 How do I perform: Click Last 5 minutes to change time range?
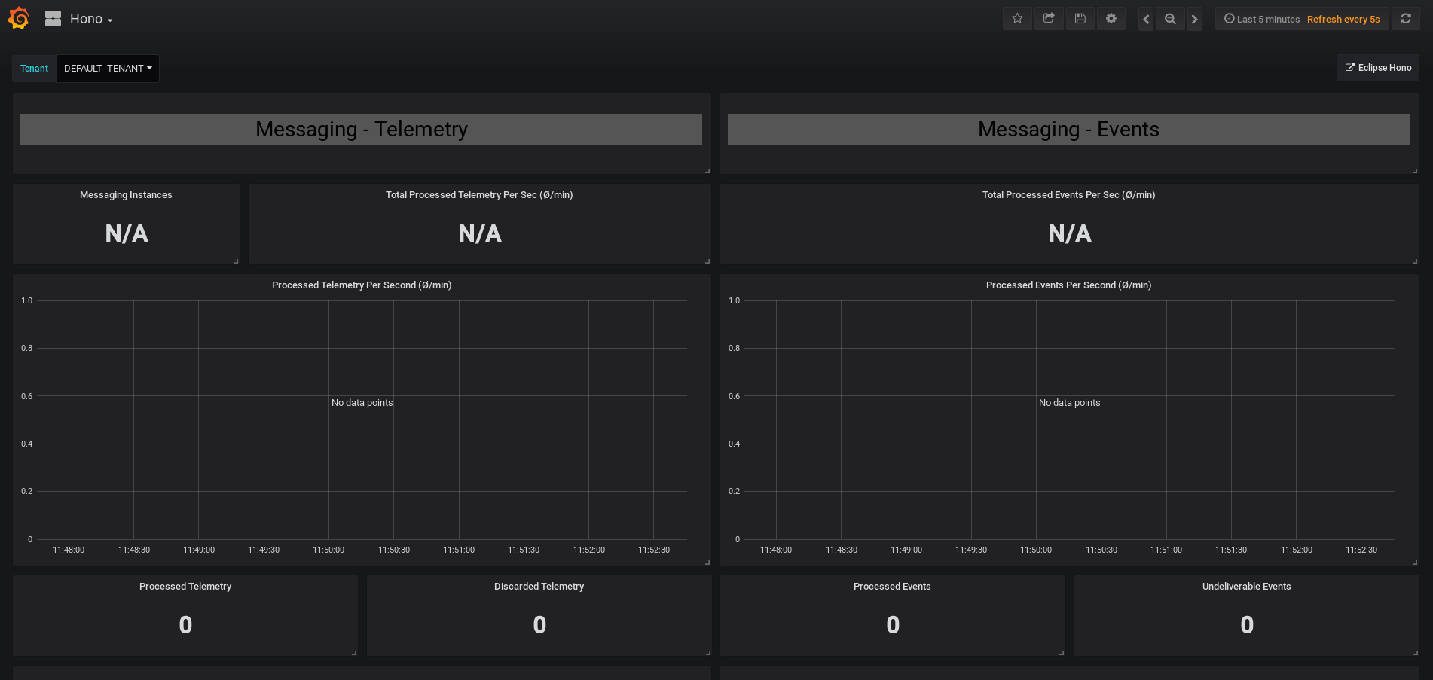pos(1267,19)
